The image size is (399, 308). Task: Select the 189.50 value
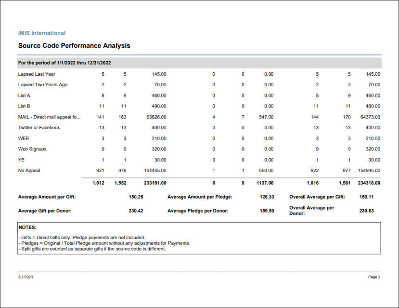(267, 211)
